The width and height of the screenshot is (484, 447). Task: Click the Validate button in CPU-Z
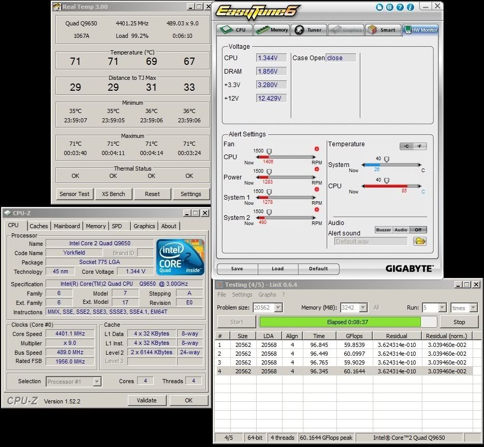(146, 400)
